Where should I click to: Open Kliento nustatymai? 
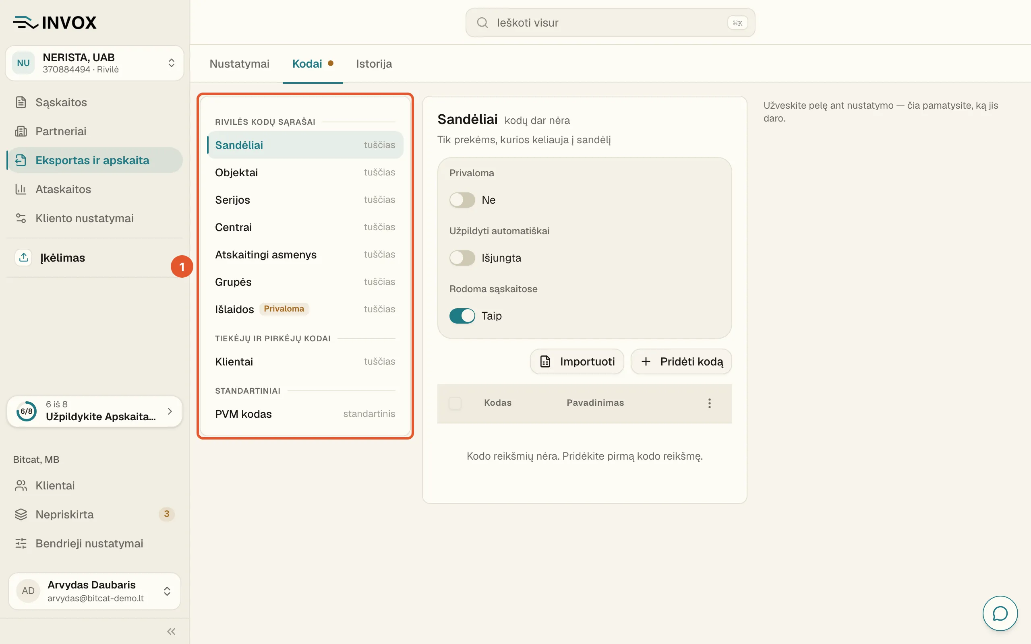click(x=95, y=218)
